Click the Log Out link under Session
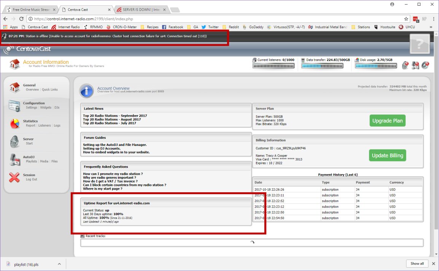Screen dimensions: 439x271 coord(32,179)
